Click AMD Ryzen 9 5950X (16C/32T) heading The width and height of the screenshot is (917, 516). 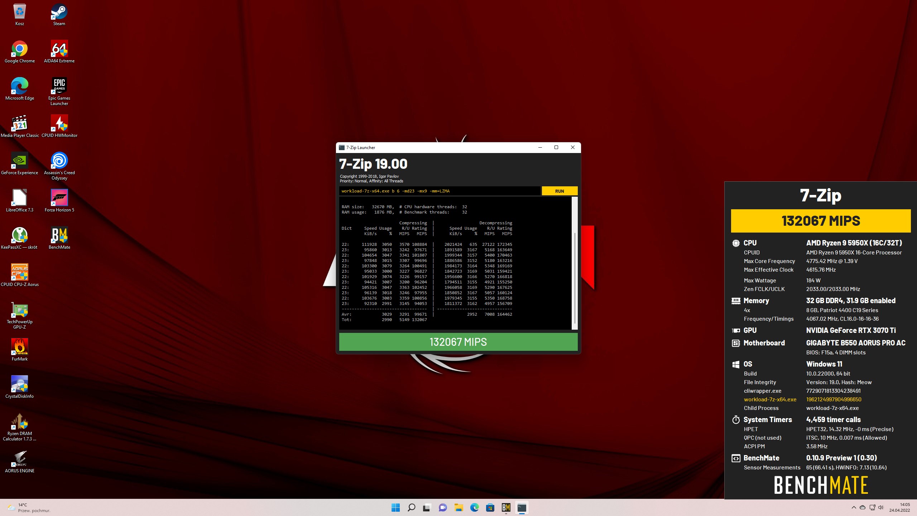click(x=854, y=243)
